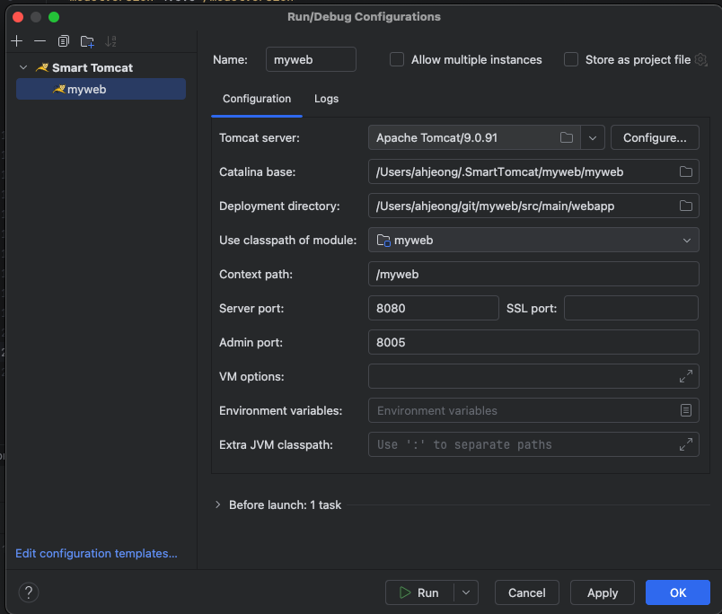
Task: Enable Allow multiple instances
Action: click(x=397, y=59)
